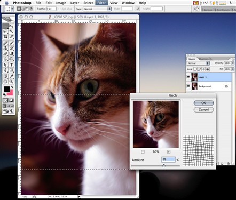Select the Type tool
The width and height of the screenshot is (236, 200).
pyautogui.click(x=11, y=65)
